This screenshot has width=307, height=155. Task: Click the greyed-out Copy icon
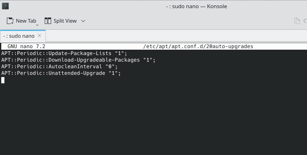pos(297,21)
